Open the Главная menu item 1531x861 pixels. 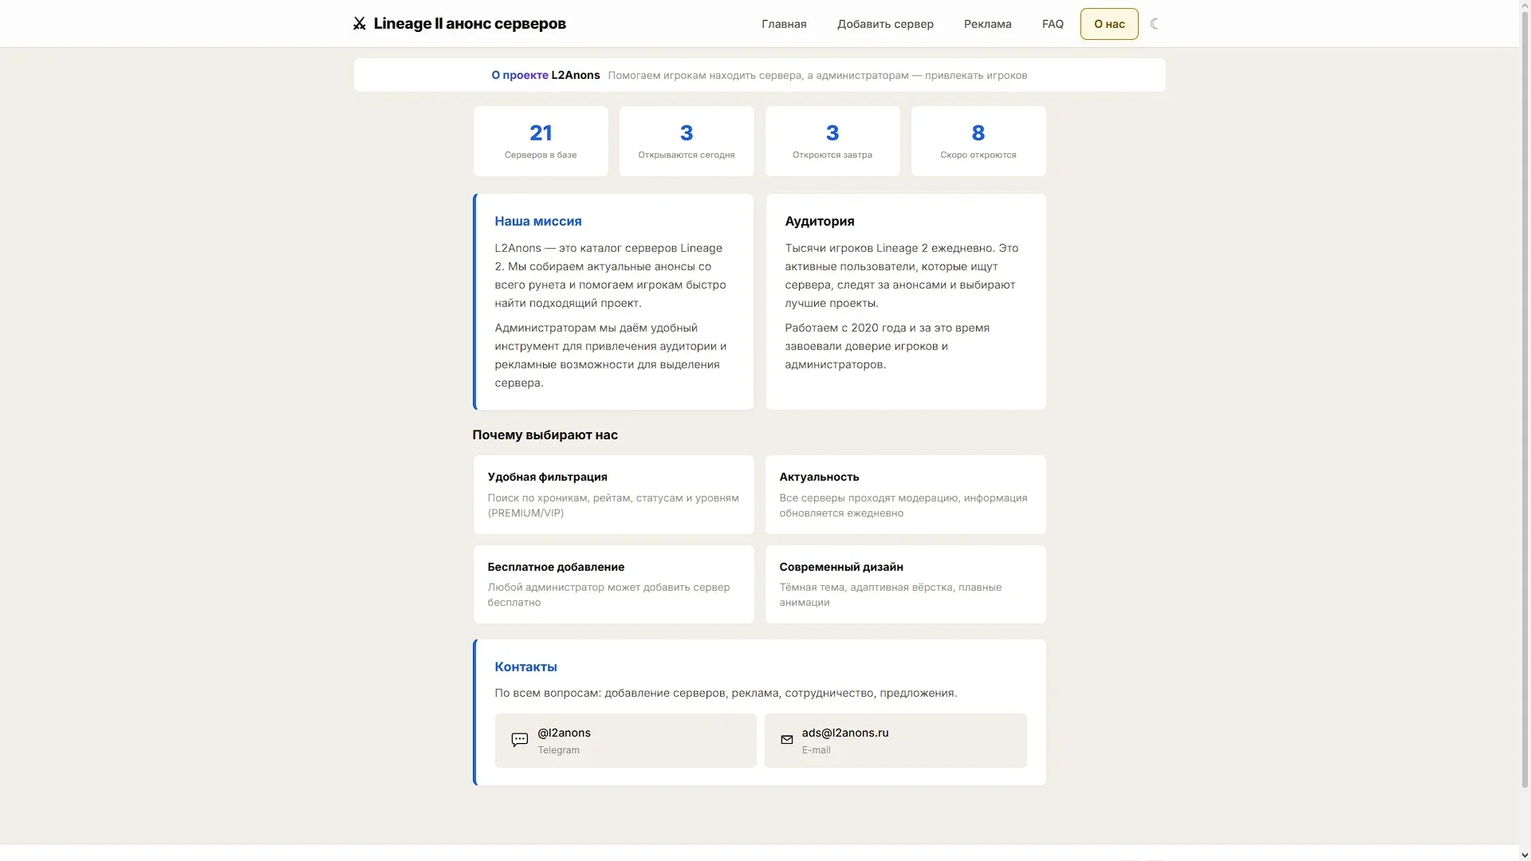784,24
